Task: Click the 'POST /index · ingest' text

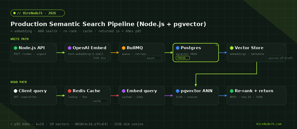Action: [x=30, y=54]
